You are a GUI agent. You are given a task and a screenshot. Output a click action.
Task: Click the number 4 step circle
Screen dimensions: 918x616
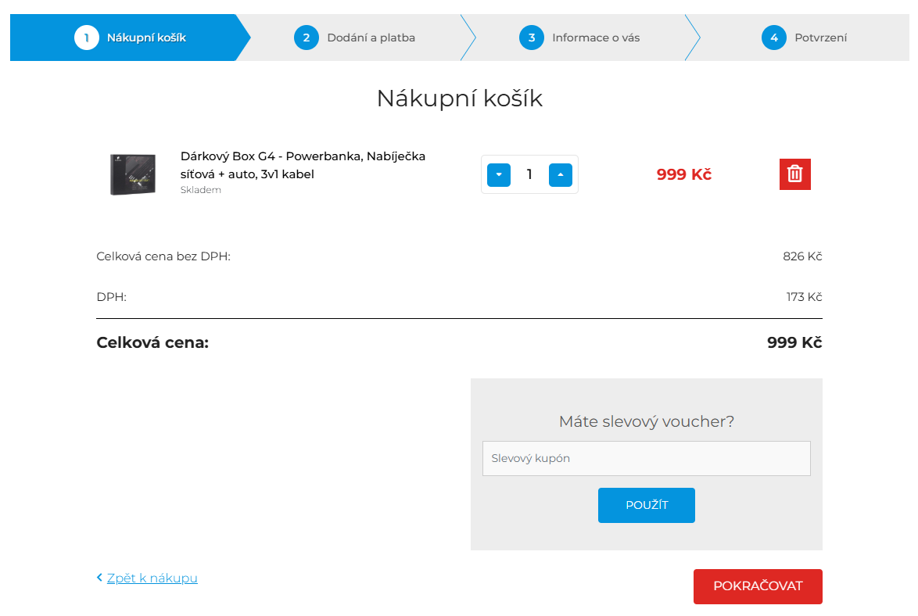(x=773, y=38)
